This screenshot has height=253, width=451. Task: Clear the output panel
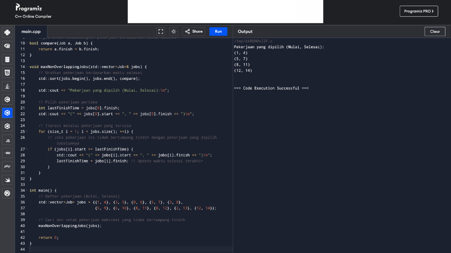(x=435, y=31)
